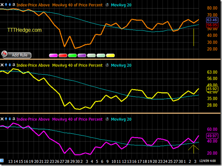The width and height of the screenshot is (222, 166).
Task: Click the 63.46 value box
Action: (212, 20)
